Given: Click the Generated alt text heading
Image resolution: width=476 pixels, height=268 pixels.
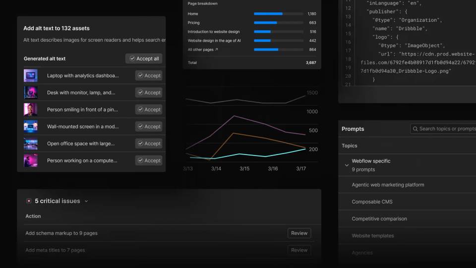Looking at the screenshot, I should coord(45,58).
